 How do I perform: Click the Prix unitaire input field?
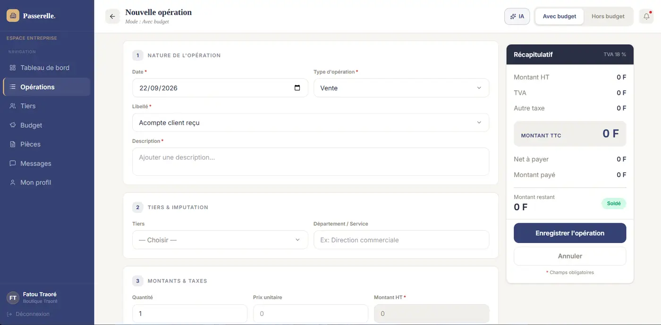tap(311, 314)
